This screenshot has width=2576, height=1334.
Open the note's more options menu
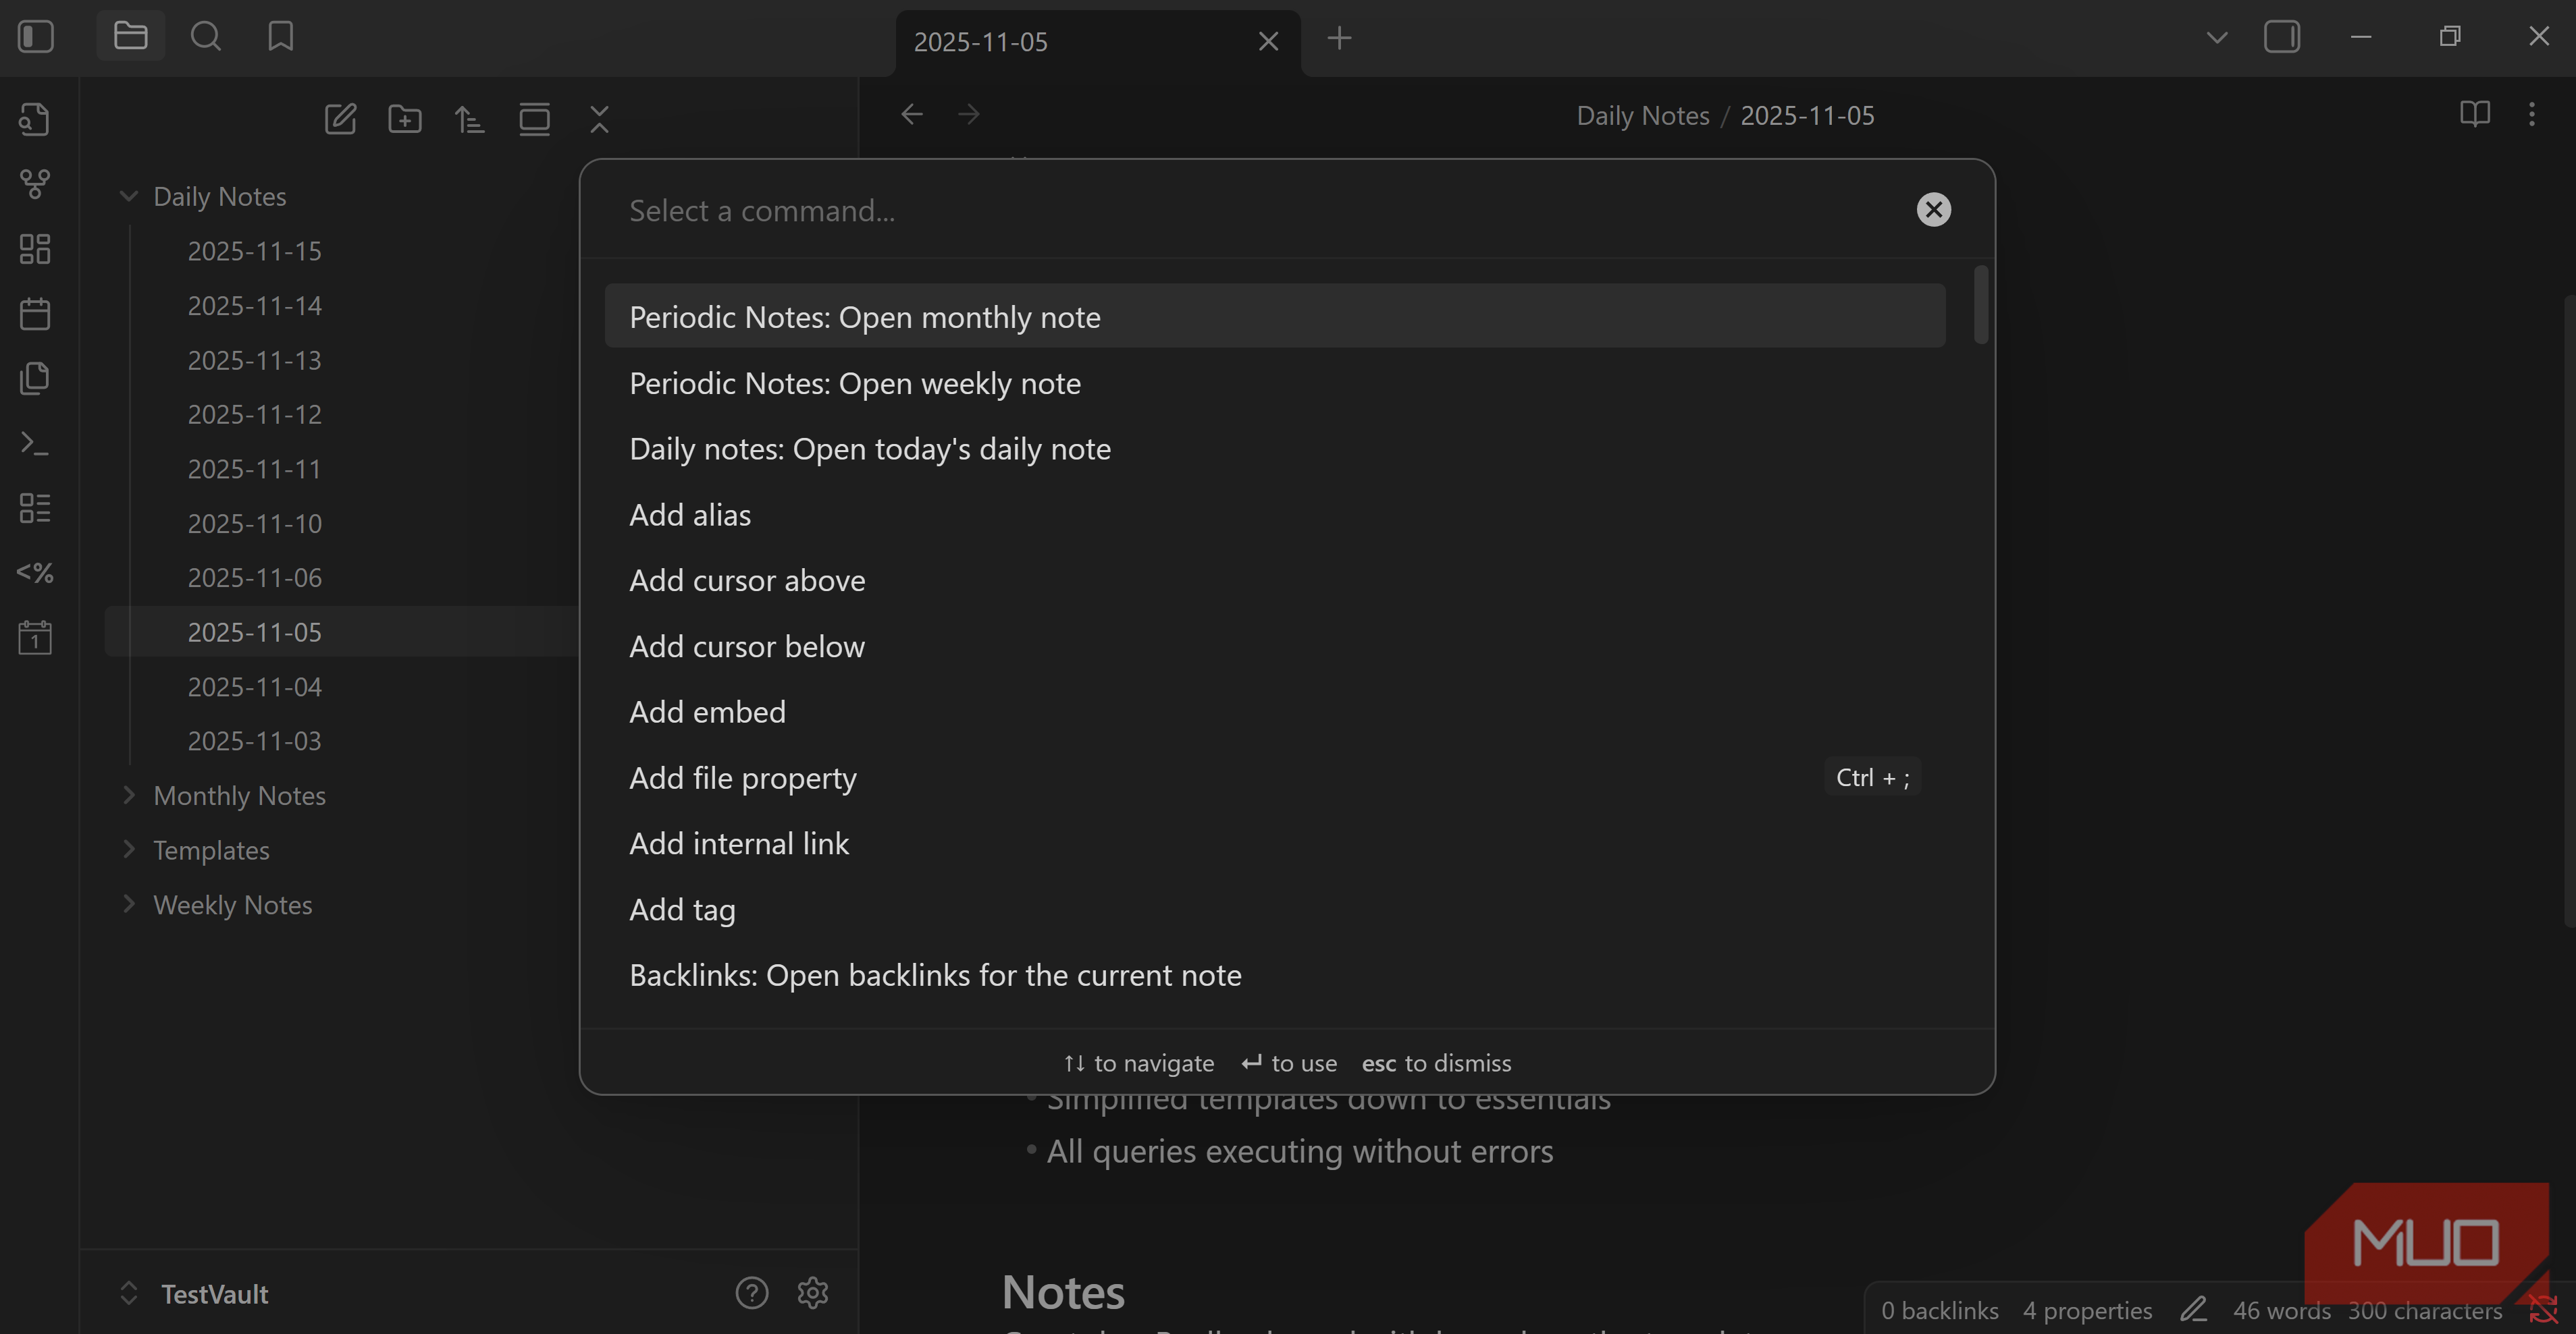point(2532,114)
